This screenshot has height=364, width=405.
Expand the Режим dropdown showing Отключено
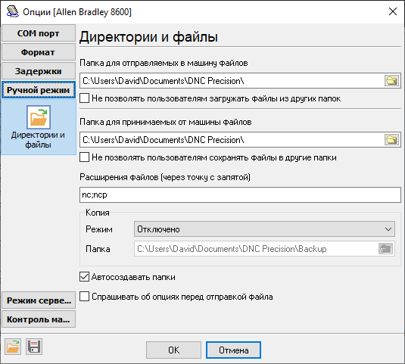264,229
